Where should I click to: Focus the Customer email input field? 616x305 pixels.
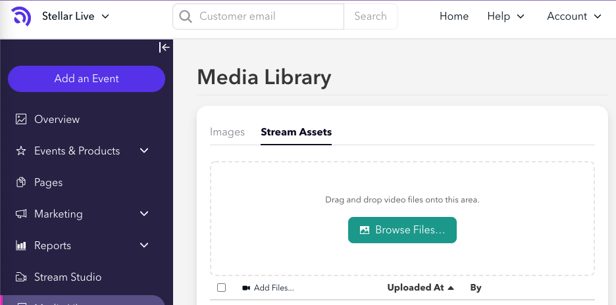click(x=259, y=16)
